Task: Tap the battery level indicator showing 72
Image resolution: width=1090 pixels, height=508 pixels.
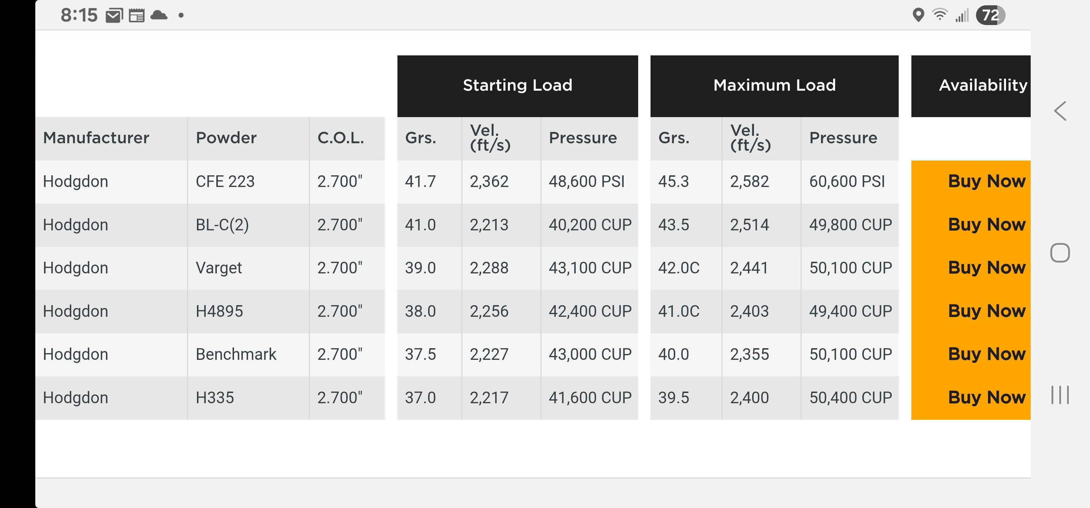Action: pos(990,15)
